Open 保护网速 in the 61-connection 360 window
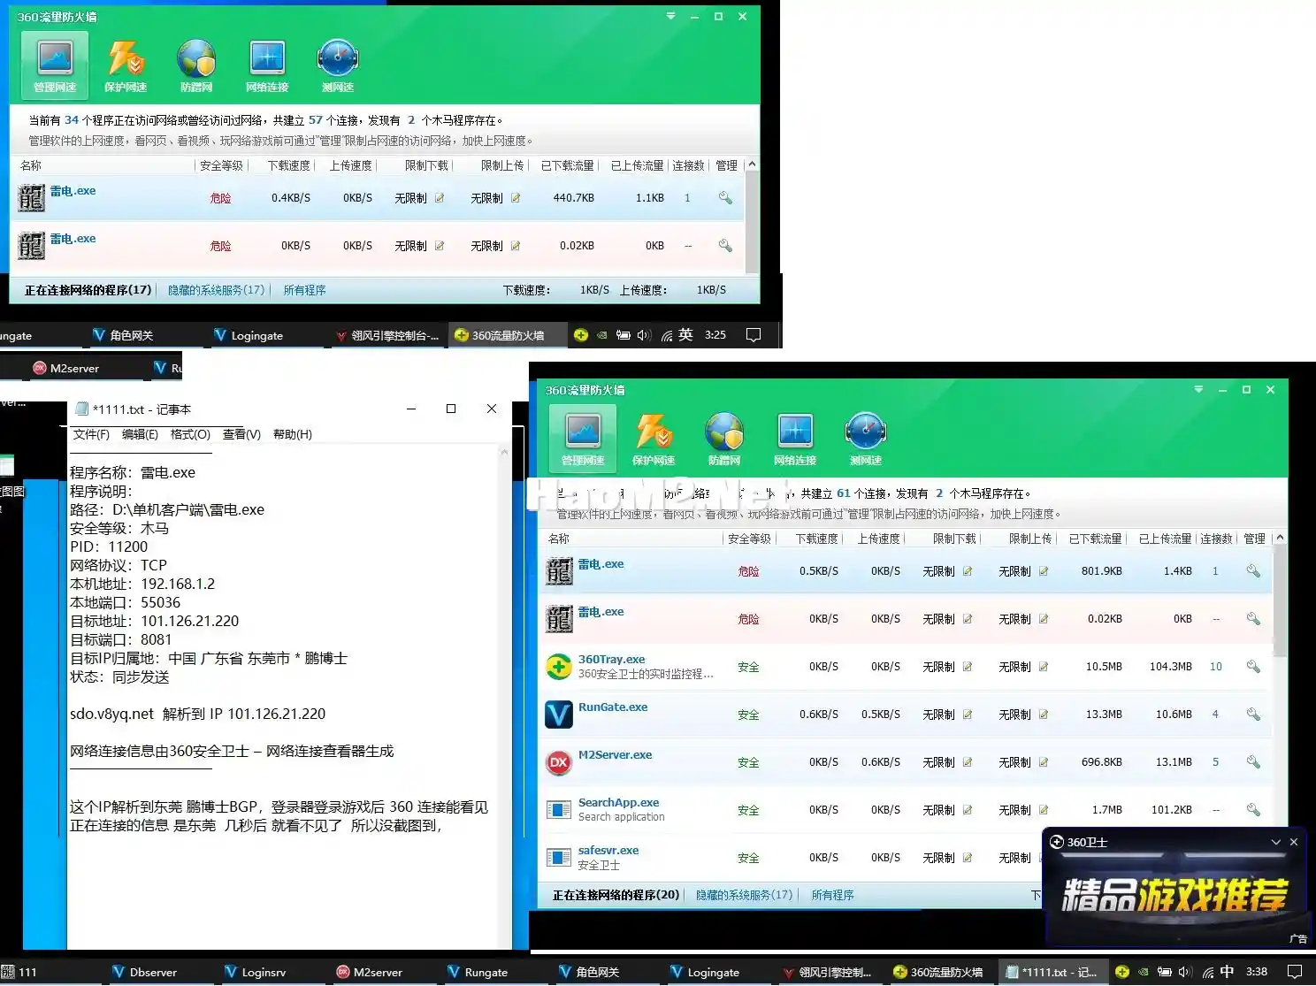The image size is (1316, 986). click(654, 438)
